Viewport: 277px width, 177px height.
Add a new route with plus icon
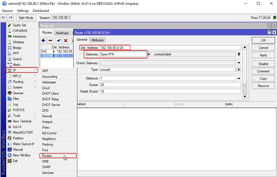click(x=43, y=40)
